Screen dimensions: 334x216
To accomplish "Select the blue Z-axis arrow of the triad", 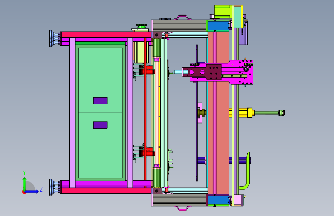I will click(x=32, y=191).
